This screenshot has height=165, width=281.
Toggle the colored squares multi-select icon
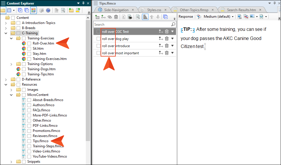tap(33, 10)
